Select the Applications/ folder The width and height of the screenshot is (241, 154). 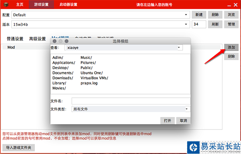point(63,63)
